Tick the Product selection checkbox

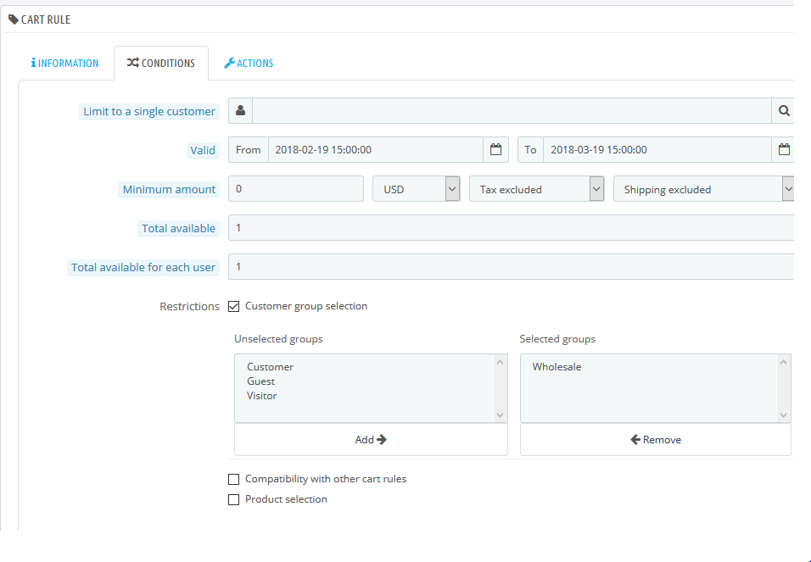point(234,499)
